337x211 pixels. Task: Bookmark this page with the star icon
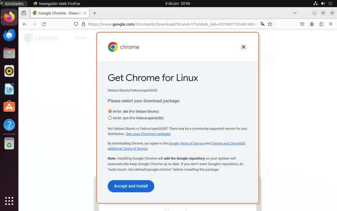tap(270, 24)
